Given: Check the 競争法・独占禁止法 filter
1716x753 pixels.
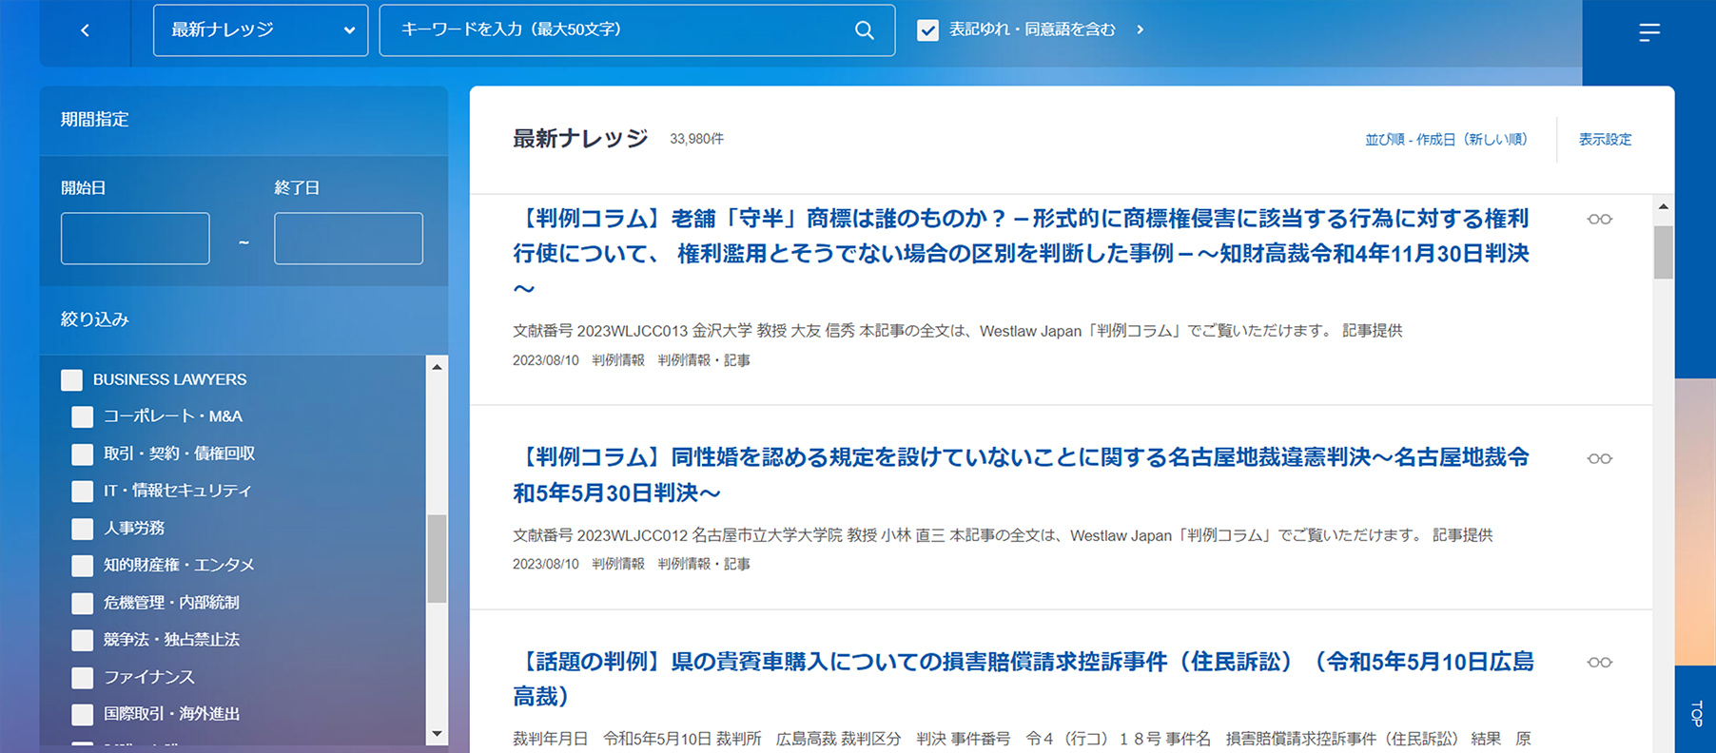Looking at the screenshot, I should pyautogui.click(x=83, y=640).
